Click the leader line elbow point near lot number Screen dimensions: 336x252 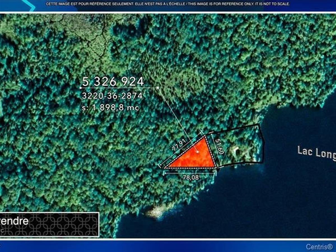(x=158, y=88)
